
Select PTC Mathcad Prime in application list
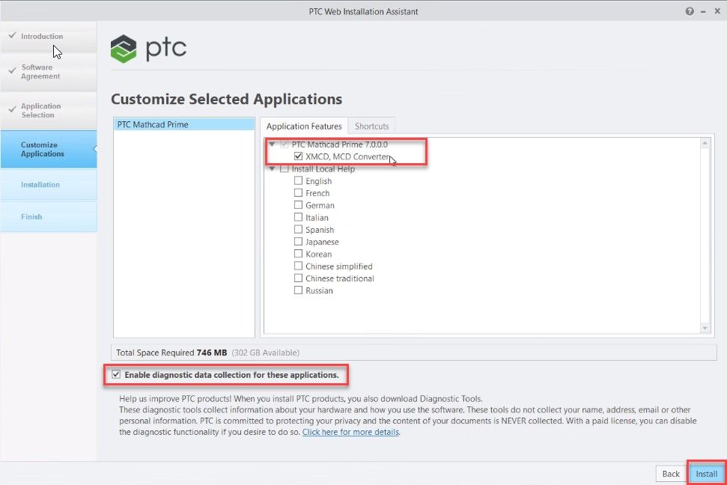point(184,124)
